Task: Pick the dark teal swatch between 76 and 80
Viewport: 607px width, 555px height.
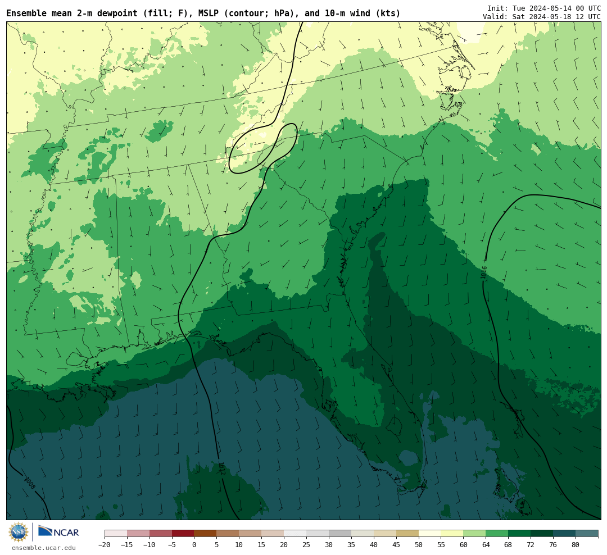Action: coord(565,534)
